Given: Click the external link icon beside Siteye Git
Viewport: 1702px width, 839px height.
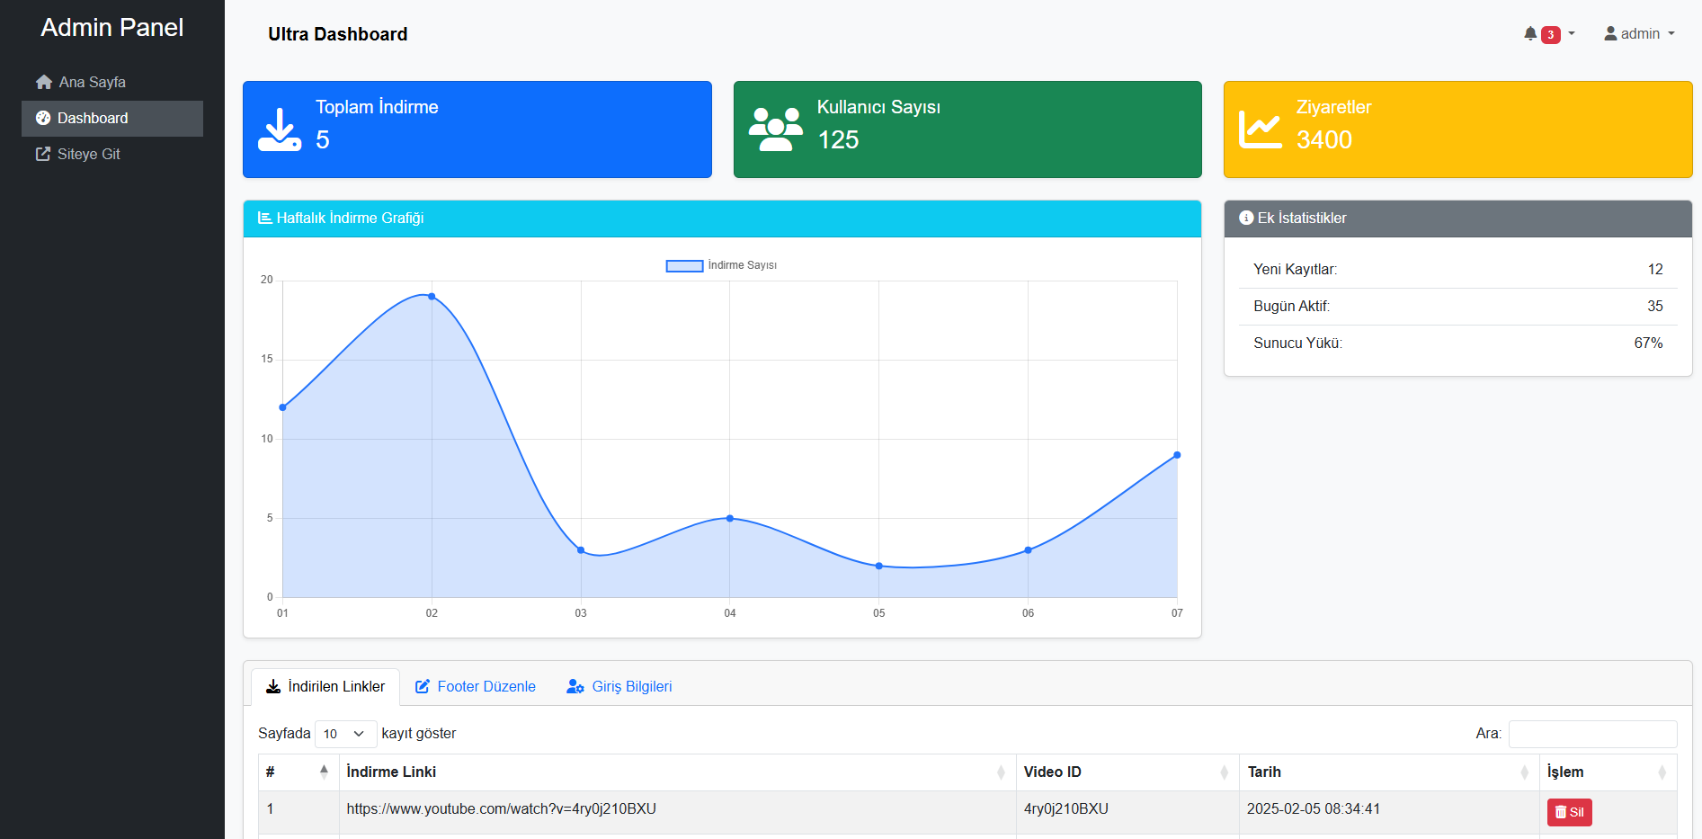Looking at the screenshot, I should [x=43, y=154].
